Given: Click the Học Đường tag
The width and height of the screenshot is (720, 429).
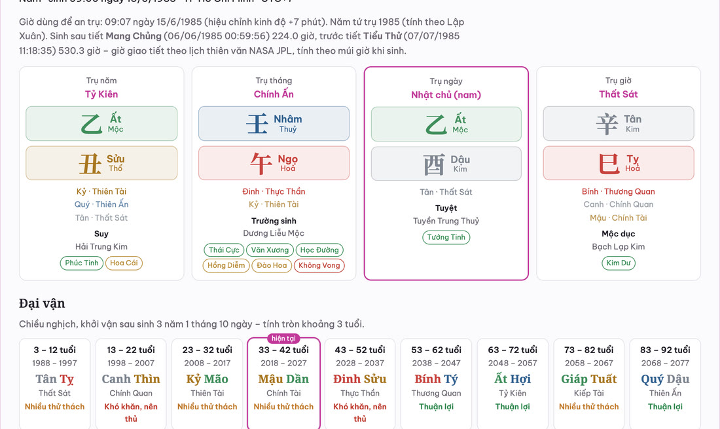Looking at the screenshot, I should [x=319, y=250].
